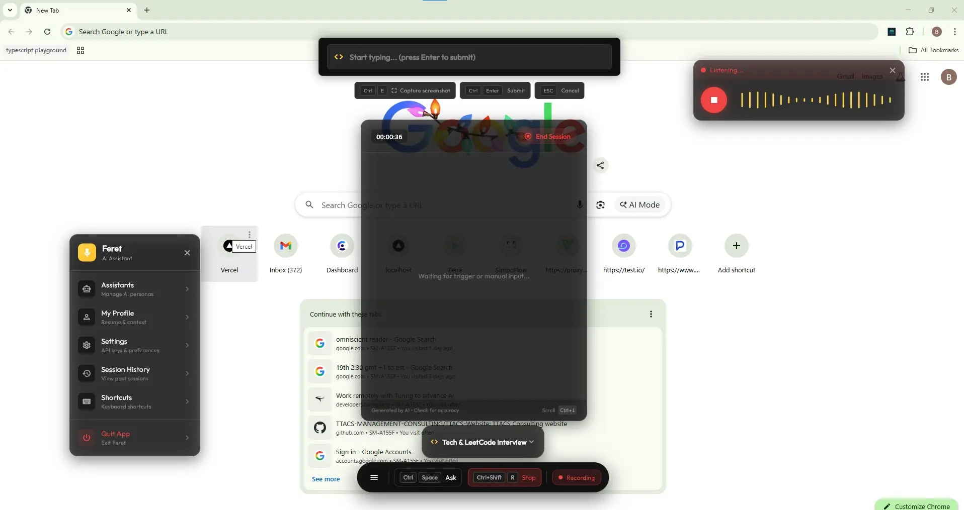964x510 pixels.
Task: Open the Google apps grid icon
Action: (925, 77)
